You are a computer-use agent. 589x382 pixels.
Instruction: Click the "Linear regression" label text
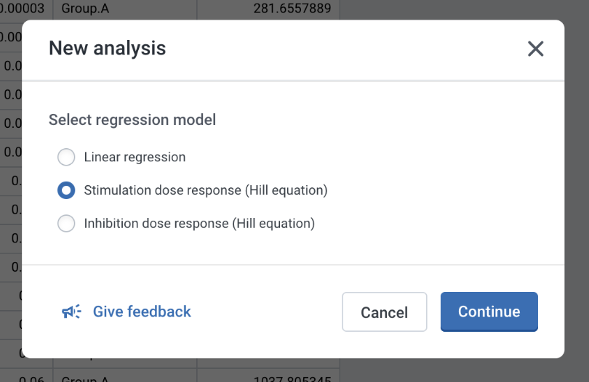(135, 157)
